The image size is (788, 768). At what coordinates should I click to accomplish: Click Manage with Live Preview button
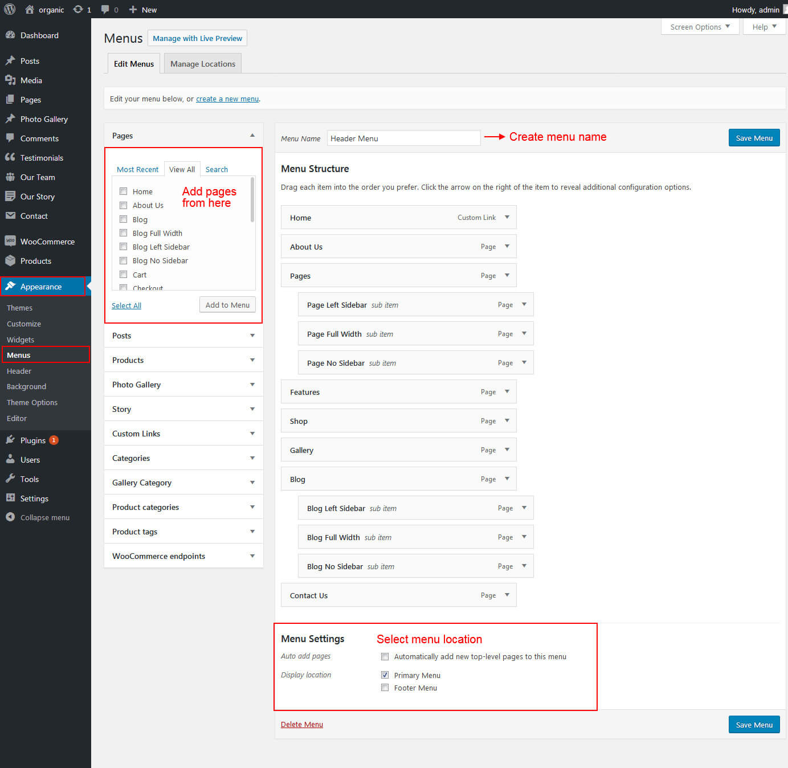197,38
